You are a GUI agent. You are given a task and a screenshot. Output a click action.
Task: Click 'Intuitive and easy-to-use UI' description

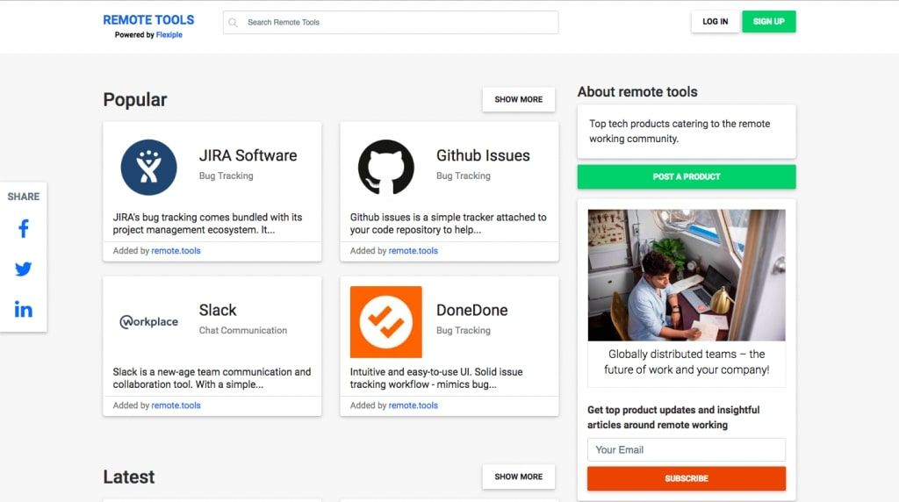pos(436,378)
